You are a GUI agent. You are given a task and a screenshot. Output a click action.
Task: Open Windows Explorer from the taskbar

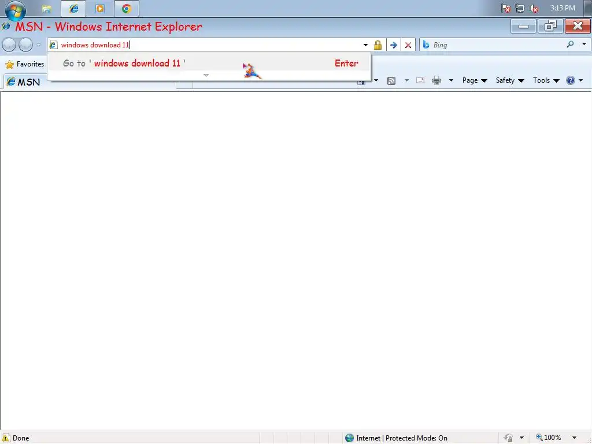tap(46, 9)
